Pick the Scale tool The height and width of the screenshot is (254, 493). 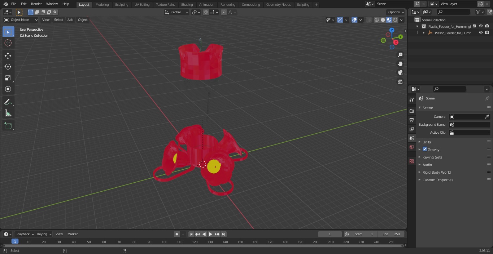pyautogui.click(x=8, y=78)
